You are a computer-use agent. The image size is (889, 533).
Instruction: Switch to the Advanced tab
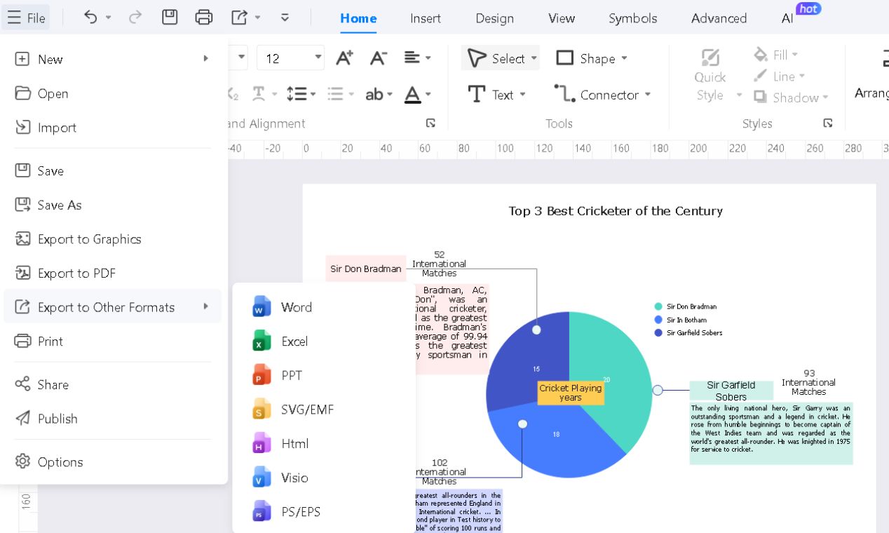(719, 18)
